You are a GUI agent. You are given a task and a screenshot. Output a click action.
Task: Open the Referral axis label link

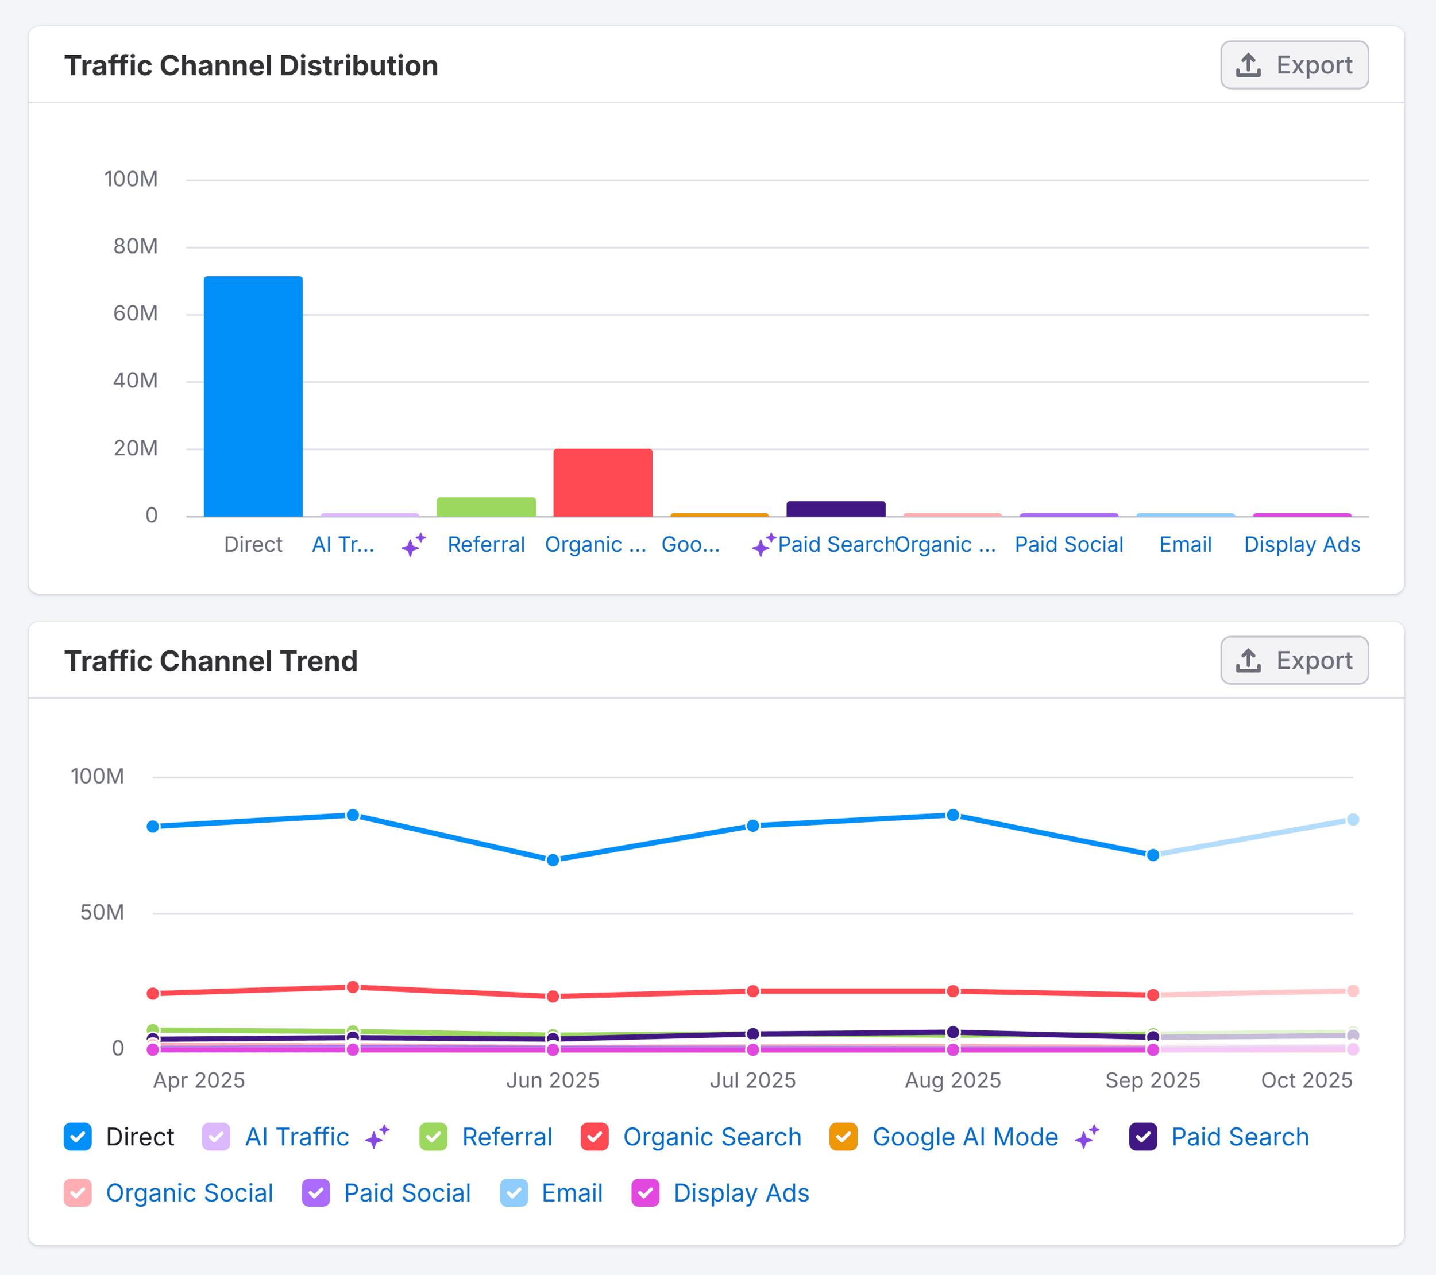486,544
